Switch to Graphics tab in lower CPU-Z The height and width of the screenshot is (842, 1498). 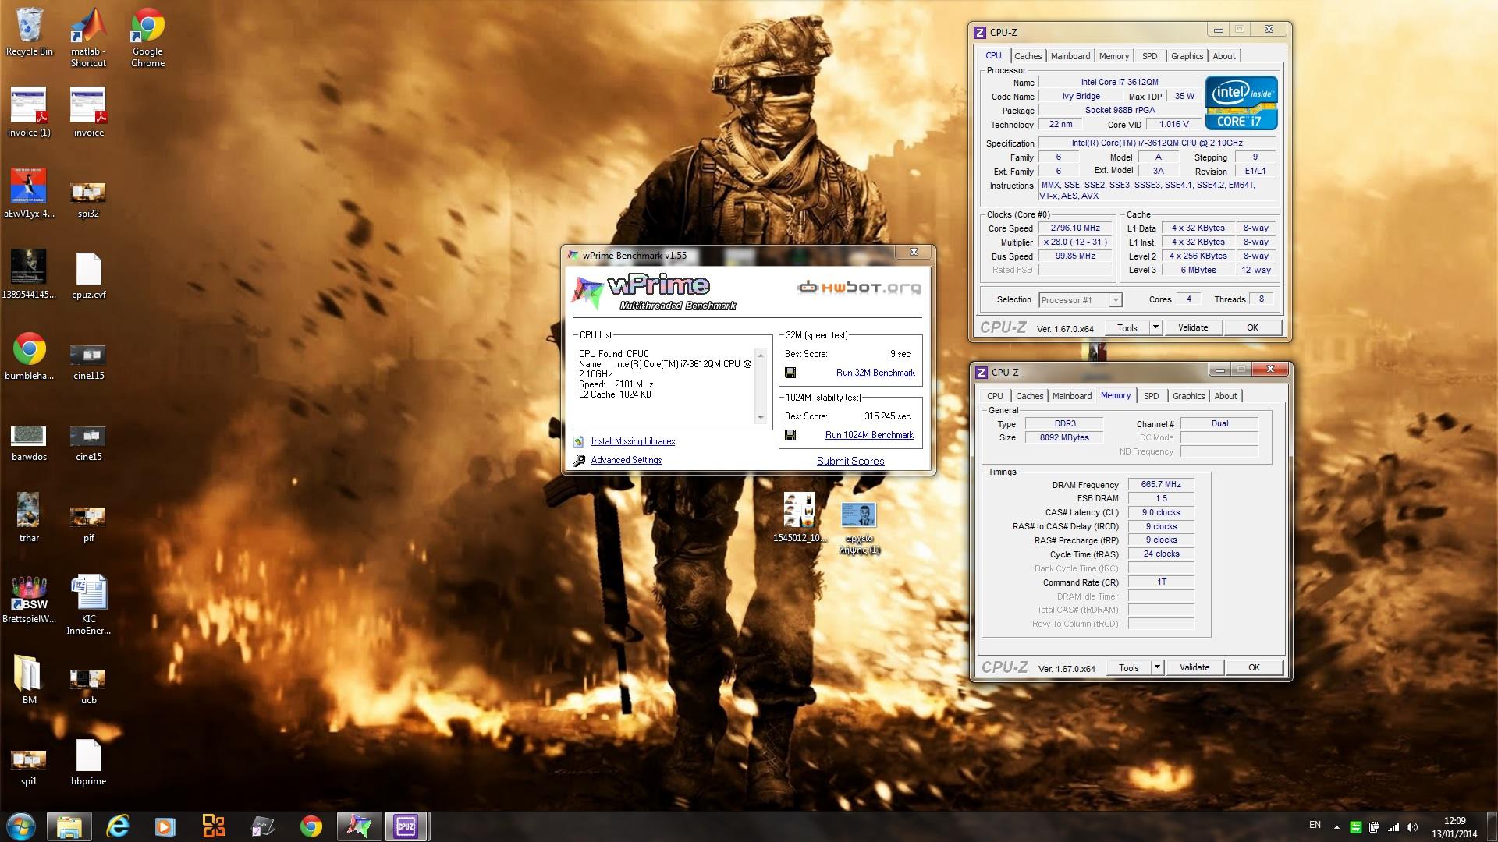tap(1188, 396)
